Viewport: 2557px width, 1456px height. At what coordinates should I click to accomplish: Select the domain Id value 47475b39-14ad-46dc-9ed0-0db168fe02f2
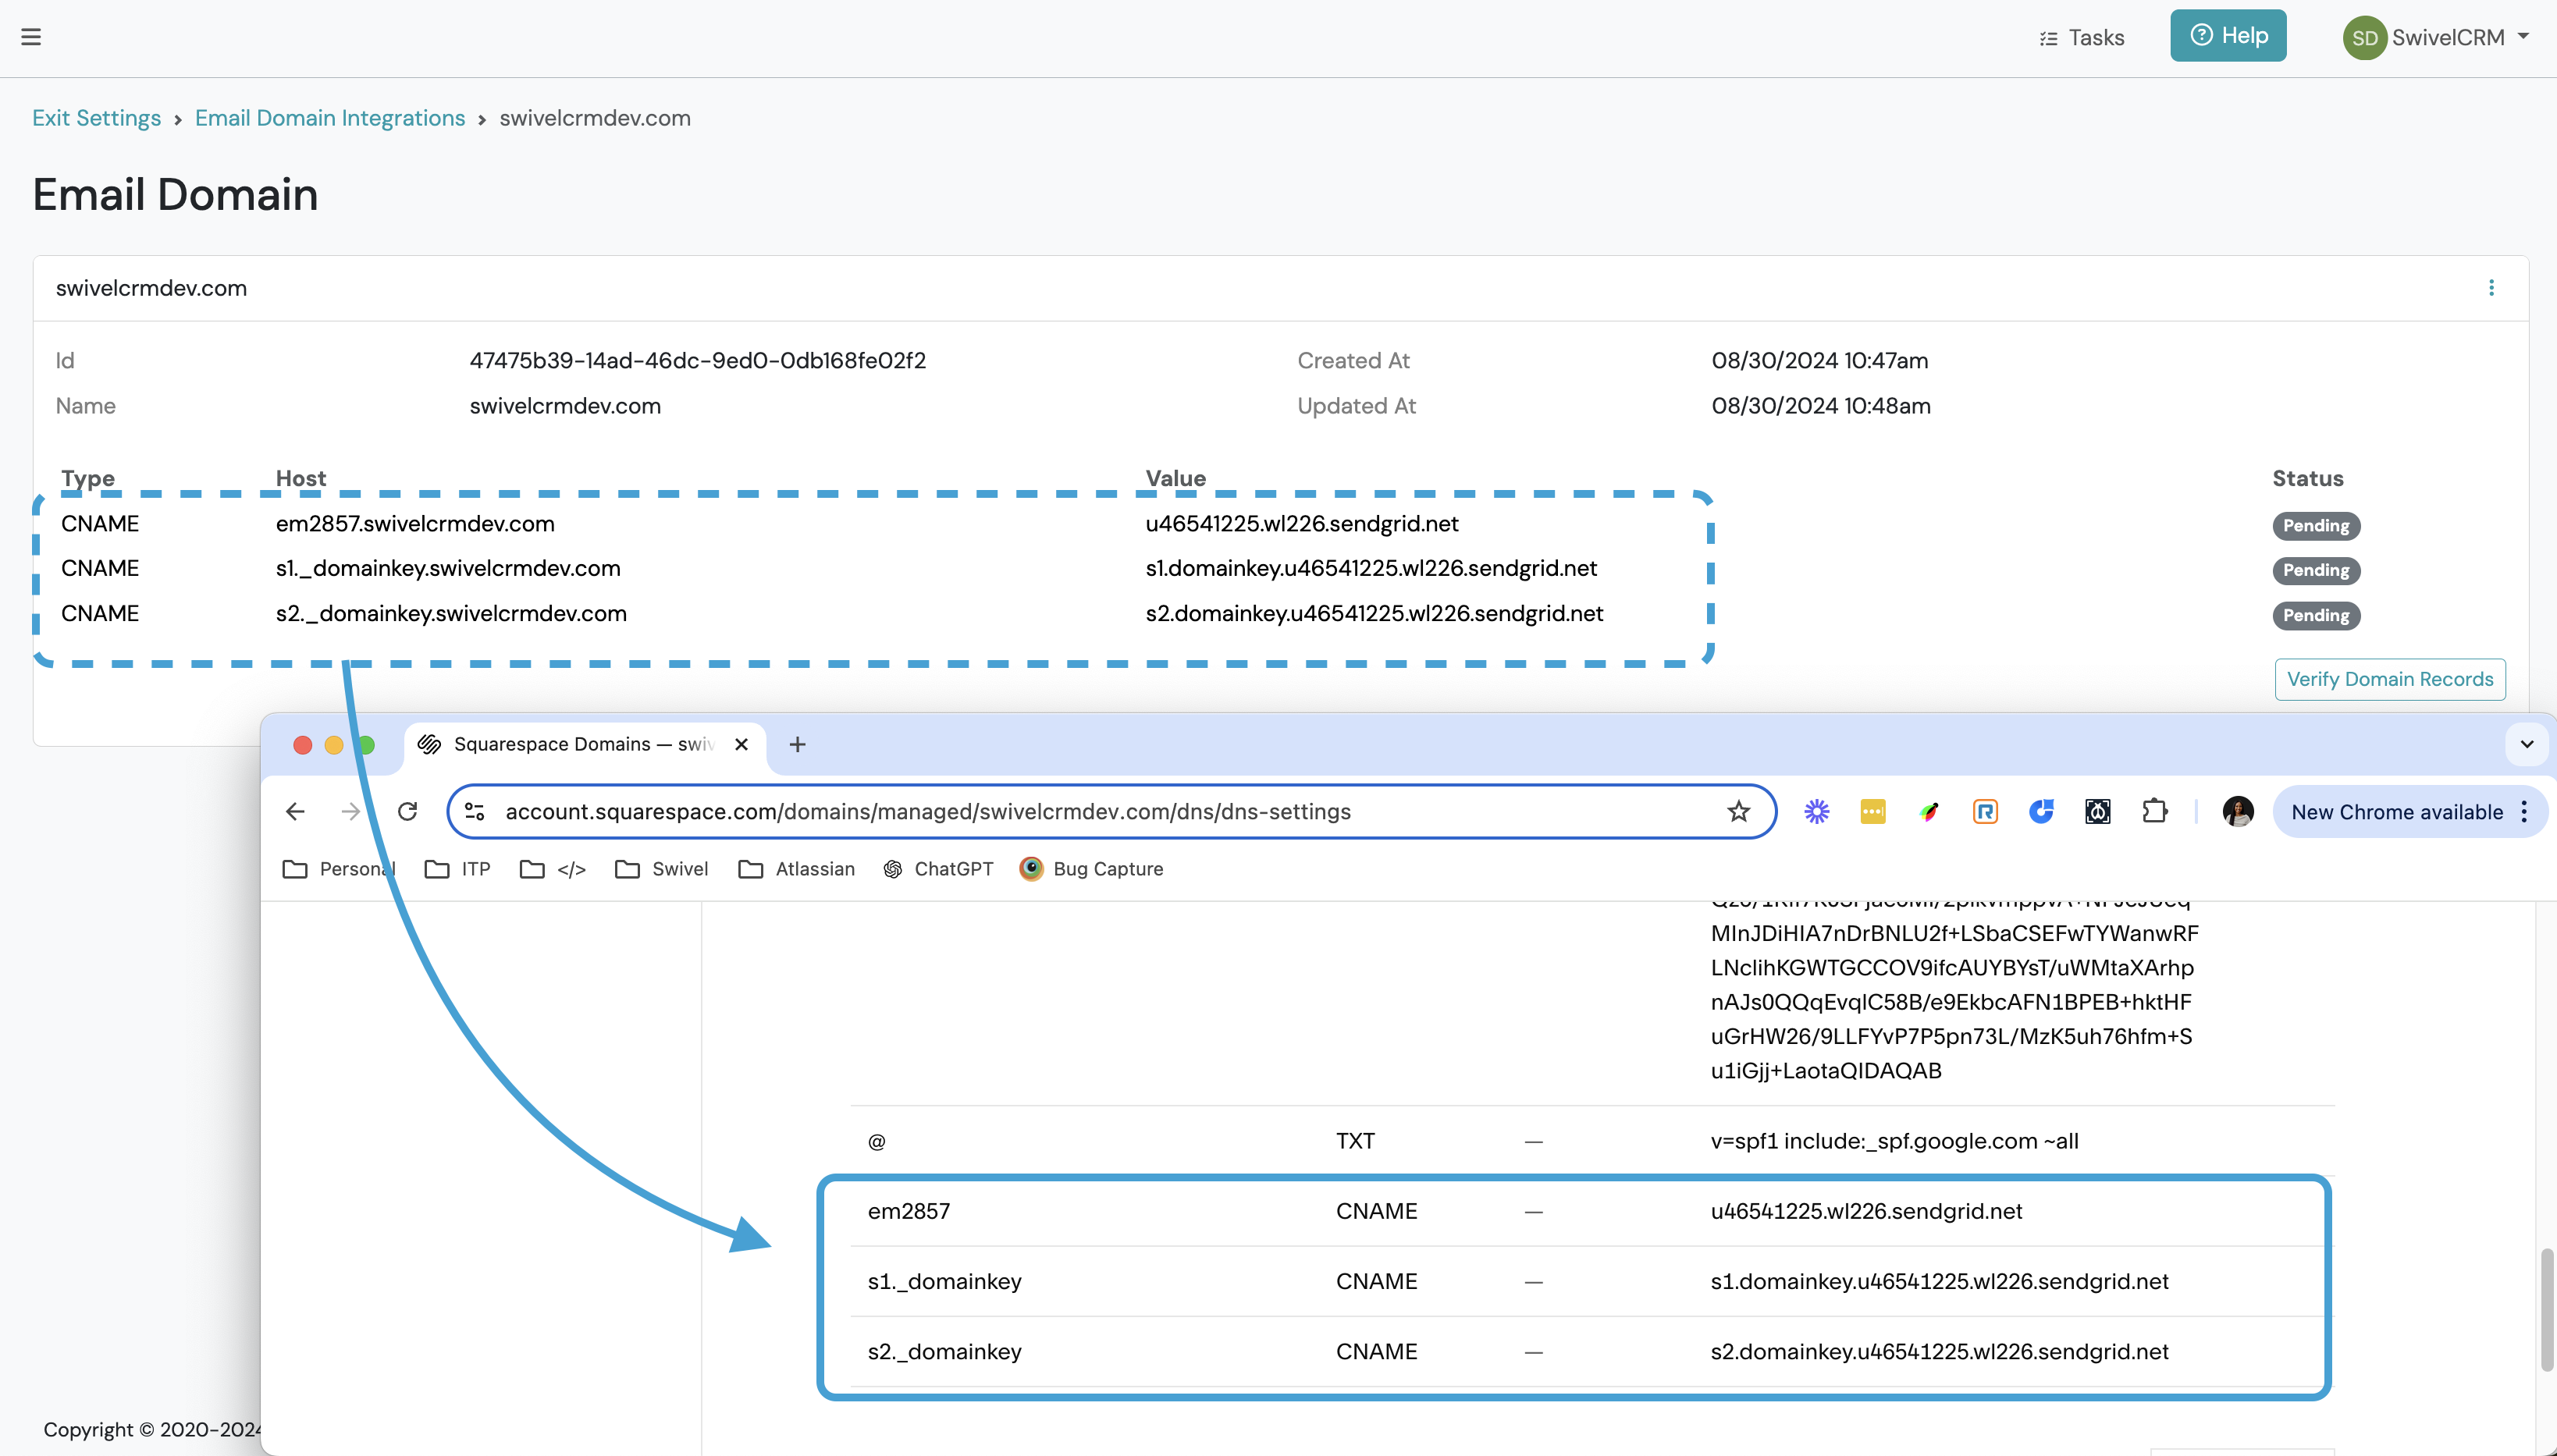(x=698, y=360)
